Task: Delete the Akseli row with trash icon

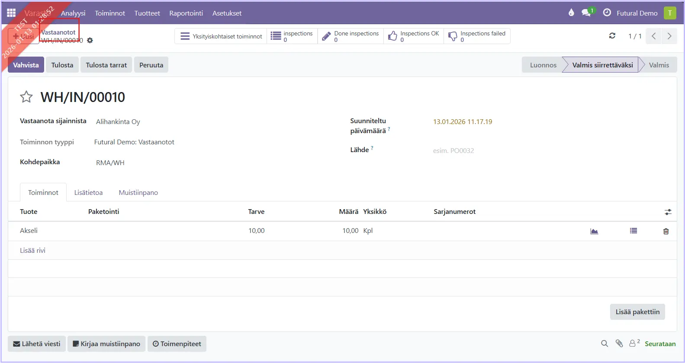Action: (x=666, y=231)
